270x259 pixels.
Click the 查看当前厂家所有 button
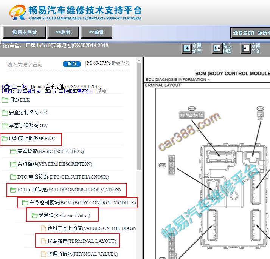[250, 33]
